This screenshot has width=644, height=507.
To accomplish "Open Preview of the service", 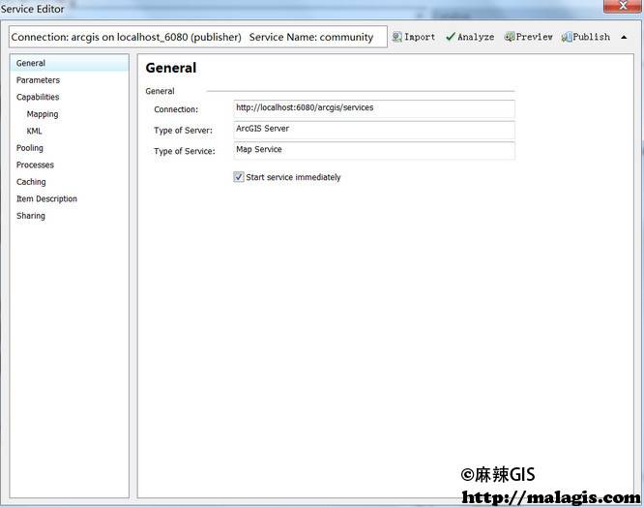I will (x=529, y=37).
